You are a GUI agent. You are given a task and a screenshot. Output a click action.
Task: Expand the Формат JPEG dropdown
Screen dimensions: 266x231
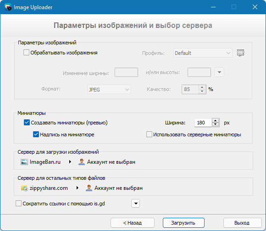pyautogui.click(x=109, y=90)
